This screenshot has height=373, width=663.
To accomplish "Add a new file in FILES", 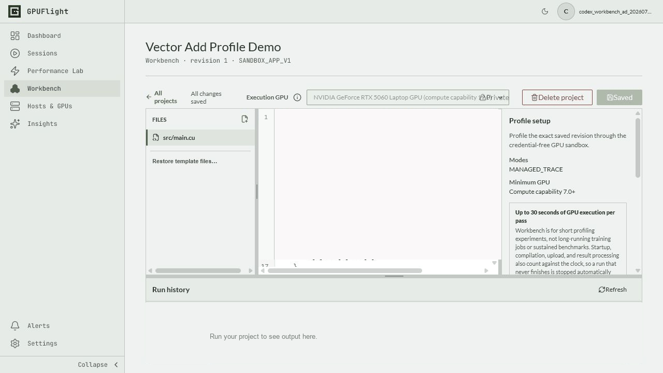I will pyautogui.click(x=244, y=119).
